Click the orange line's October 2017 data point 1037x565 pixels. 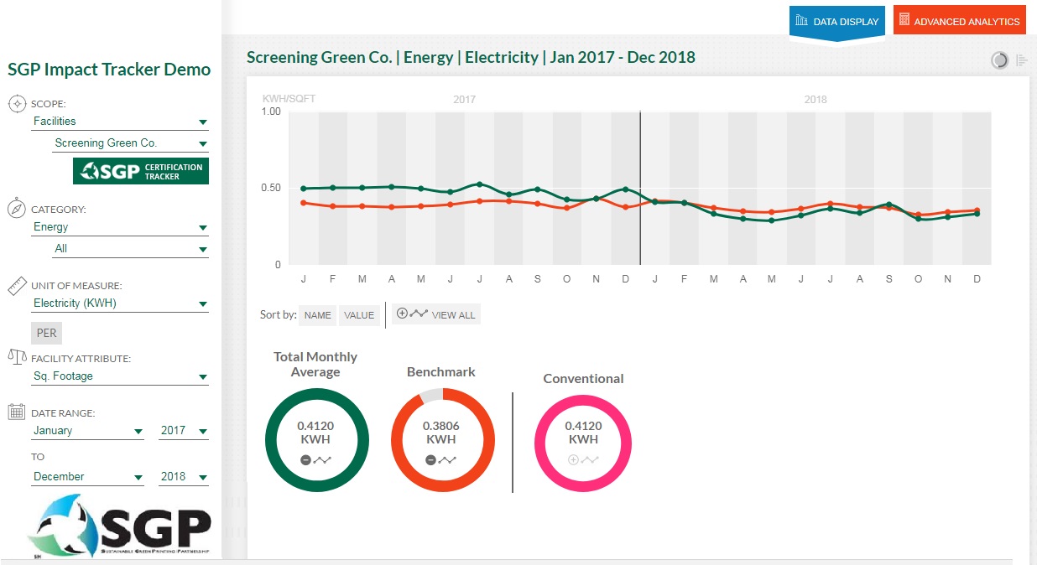[x=567, y=208]
